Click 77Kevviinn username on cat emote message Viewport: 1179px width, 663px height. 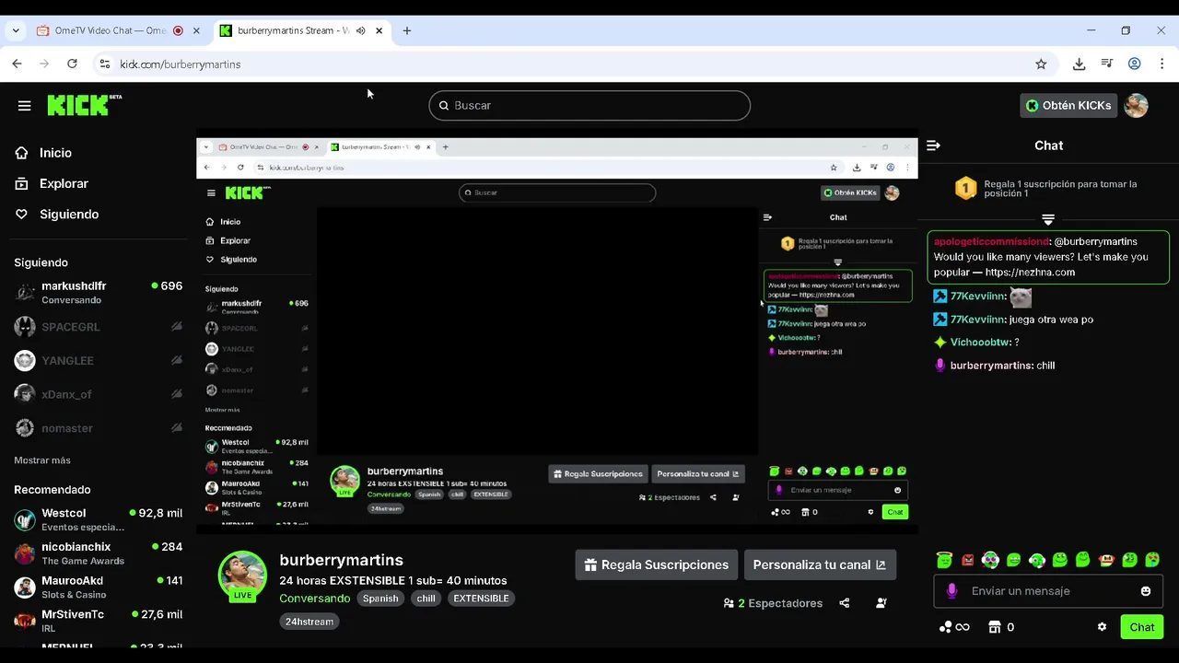[x=977, y=297]
